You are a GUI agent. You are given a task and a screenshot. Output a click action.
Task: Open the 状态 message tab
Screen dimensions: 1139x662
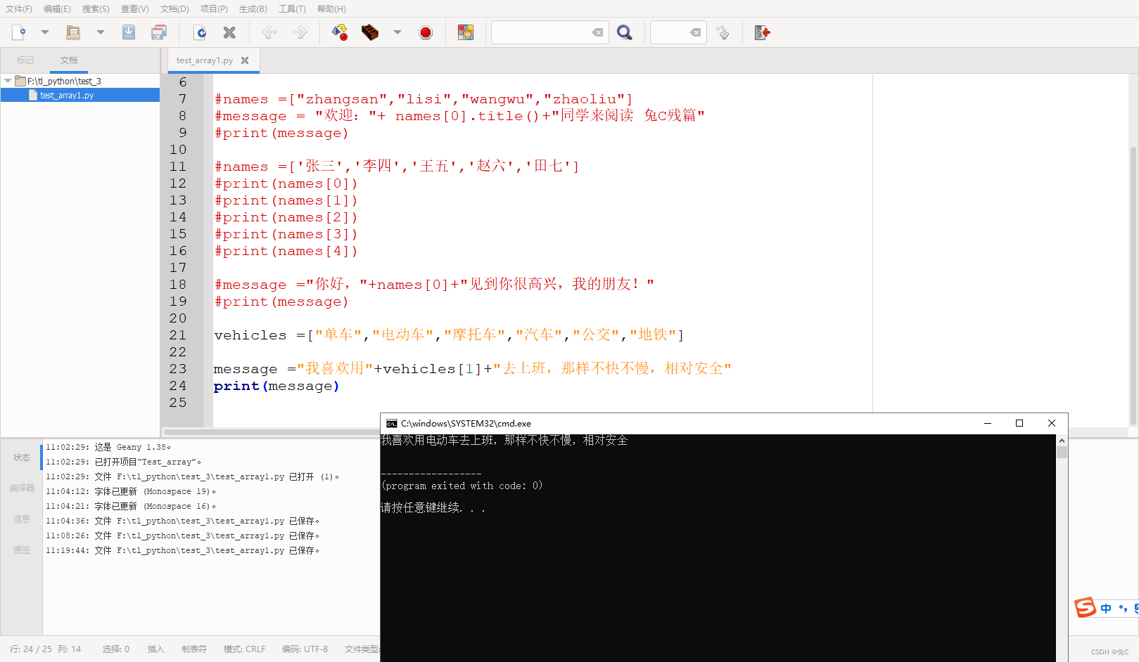coord(22,457)
